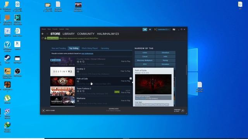The width and height of the screenshot is (248, 139).
Task: Expand the options dropdown on Path of Exile row
Action: coord(131,78)
